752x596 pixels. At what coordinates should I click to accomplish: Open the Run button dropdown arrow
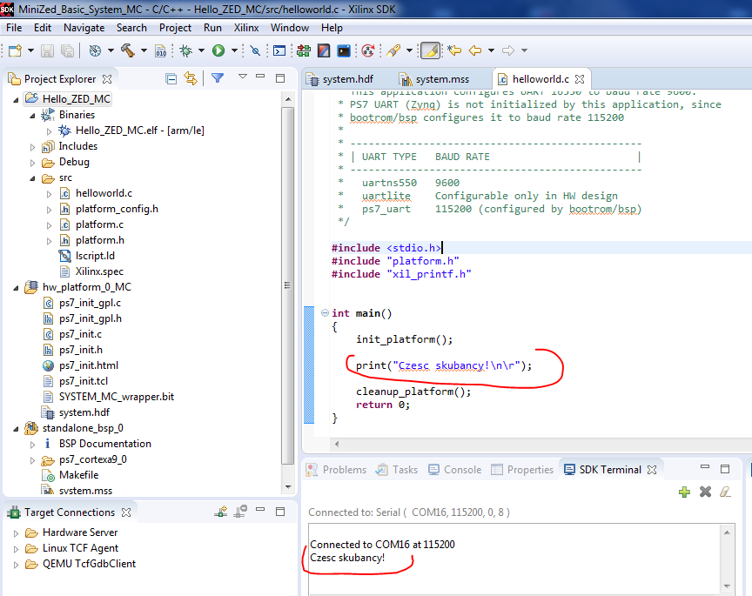(232, 51)
